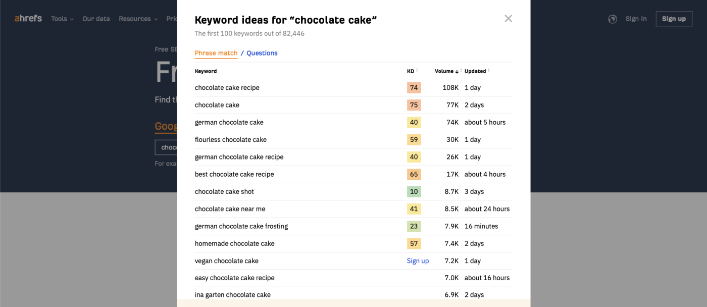Click the yellow KD 41 badge
707x307 pixels.
tap(414, 209)
